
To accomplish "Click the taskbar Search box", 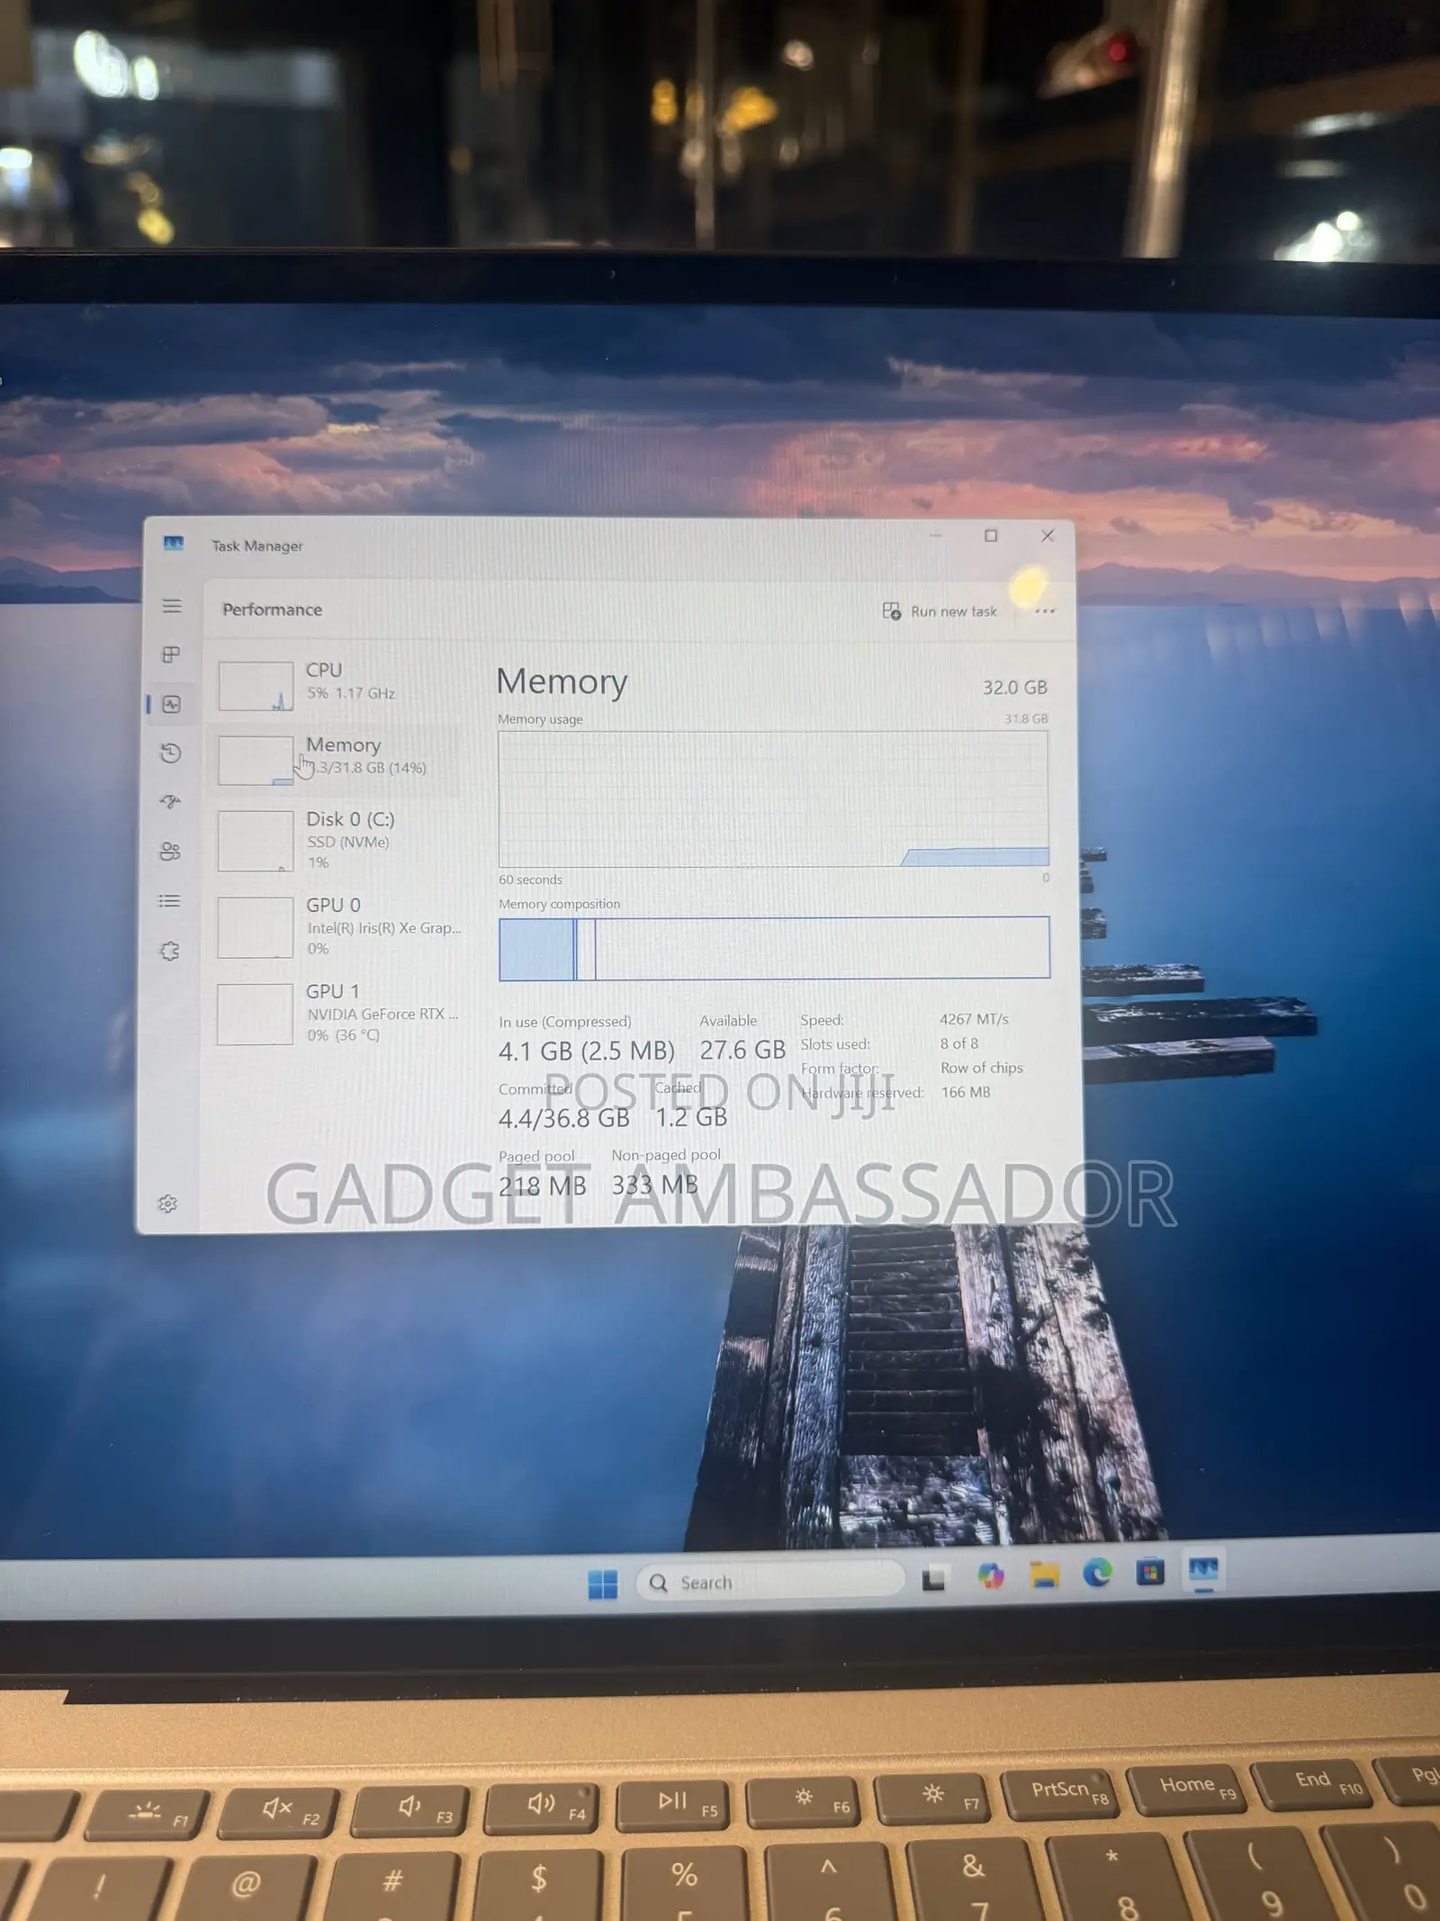I will coord(770,1582).
